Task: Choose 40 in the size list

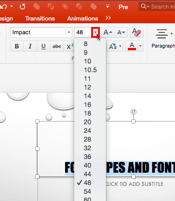Action: (90, 165)
